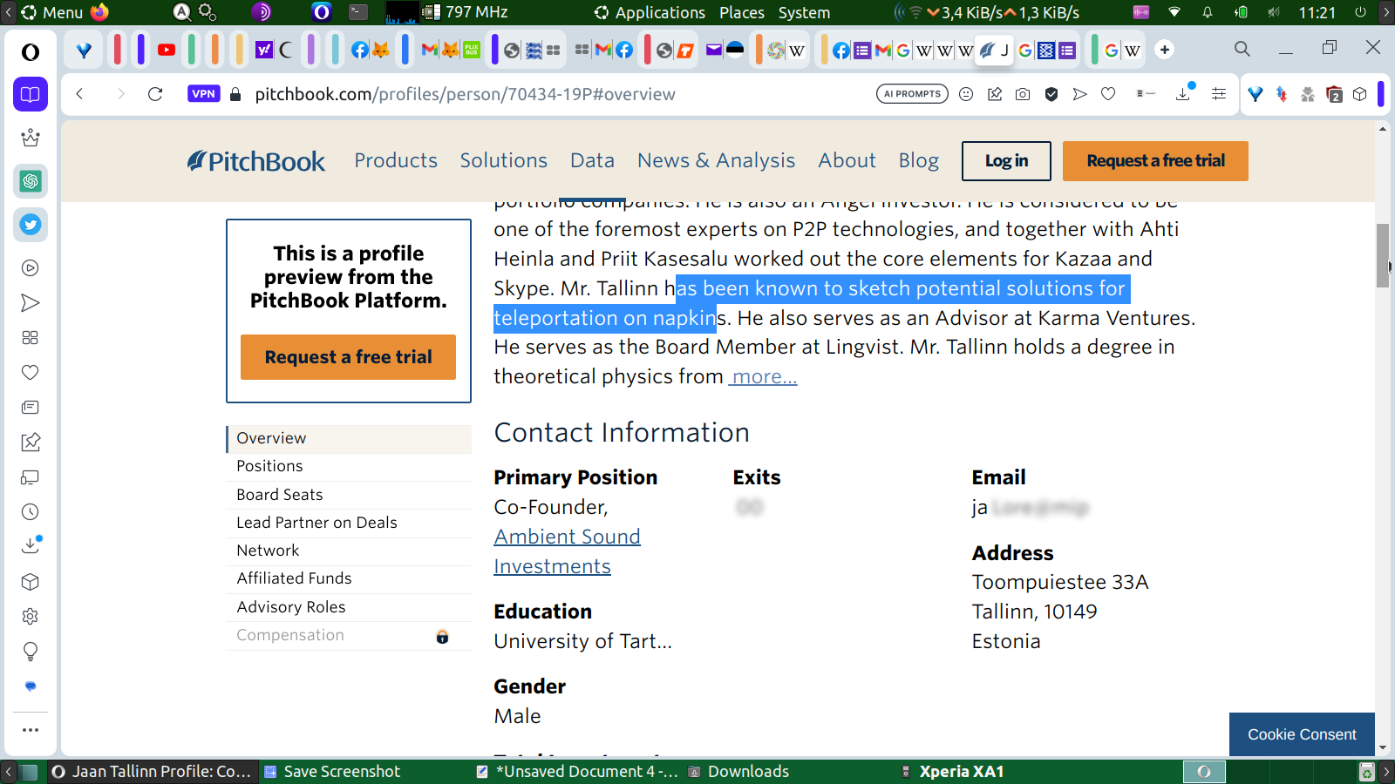Click header Request a free trial button
Screen dimensions: 1395x784
point(1155,161)
